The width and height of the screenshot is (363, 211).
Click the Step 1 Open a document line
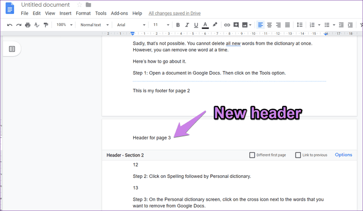[x=210, y=73]
